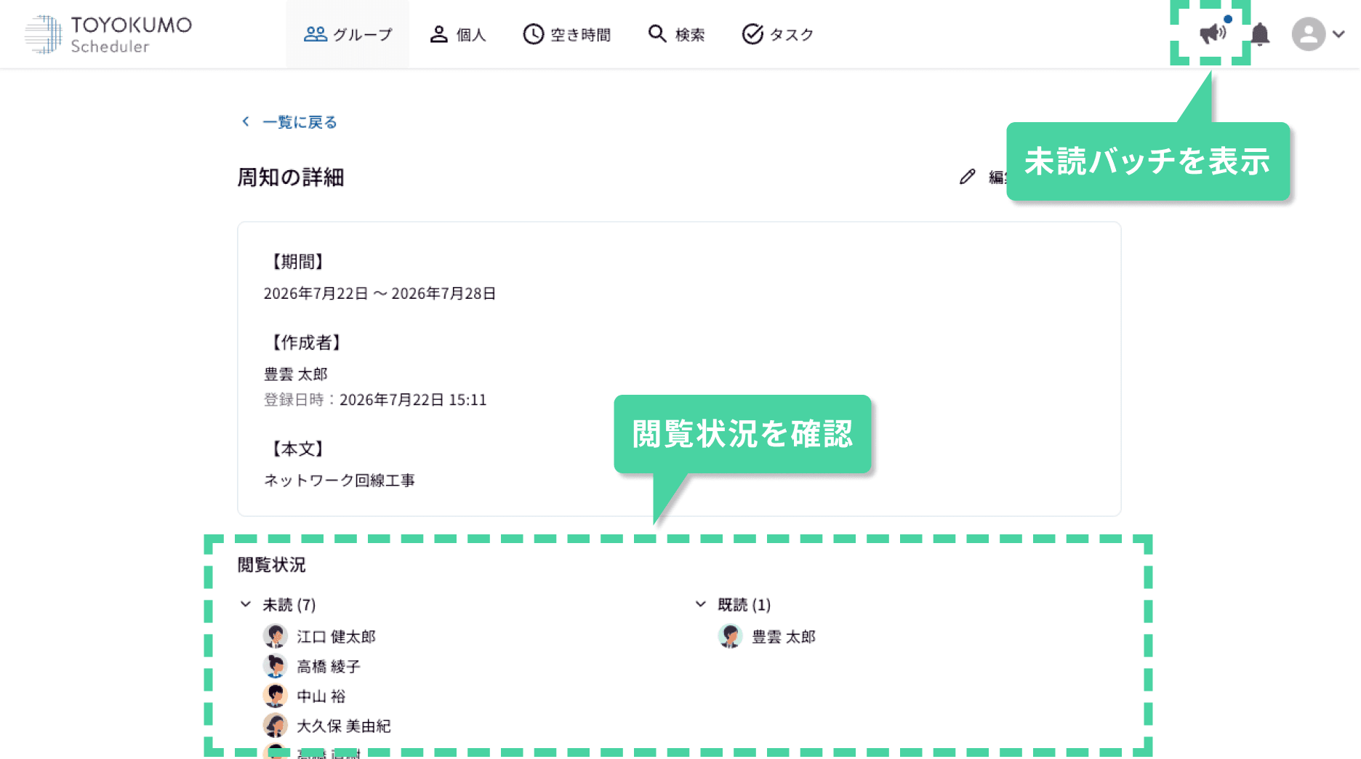Click the 周知の詳細 heading
The image size is (1361, 759).
click(x=291, y=177)
